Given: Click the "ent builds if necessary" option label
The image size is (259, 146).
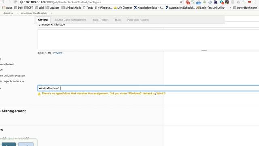Looking at the screenshot, I should coord(13,76).
